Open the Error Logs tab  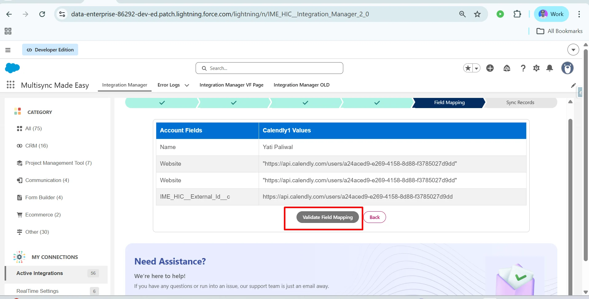169,85
